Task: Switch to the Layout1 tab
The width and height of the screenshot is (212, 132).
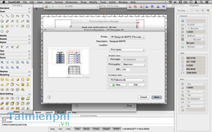Action: [49, 112]
